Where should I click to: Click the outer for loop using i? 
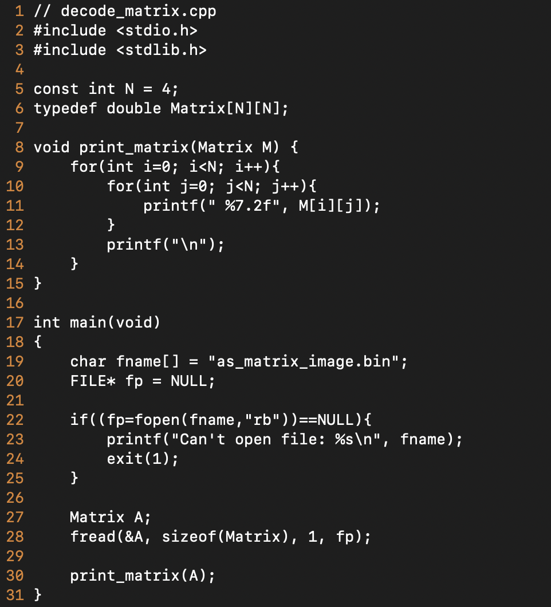pos(175,167)
